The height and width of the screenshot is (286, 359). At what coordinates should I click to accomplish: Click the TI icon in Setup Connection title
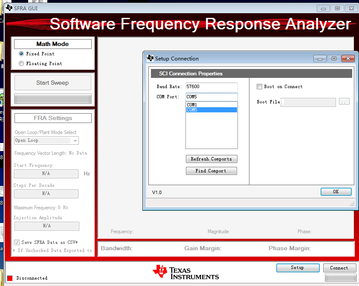(150, 58)
